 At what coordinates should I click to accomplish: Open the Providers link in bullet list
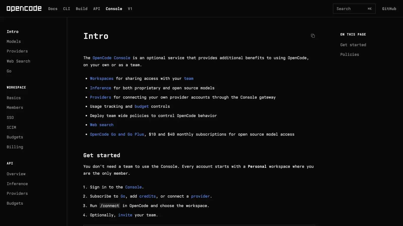tap(100, 97)
